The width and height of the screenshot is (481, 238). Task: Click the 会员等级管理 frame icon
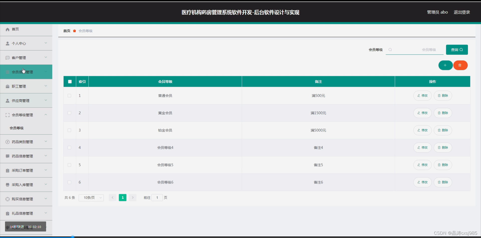click(x=8, y=115)
